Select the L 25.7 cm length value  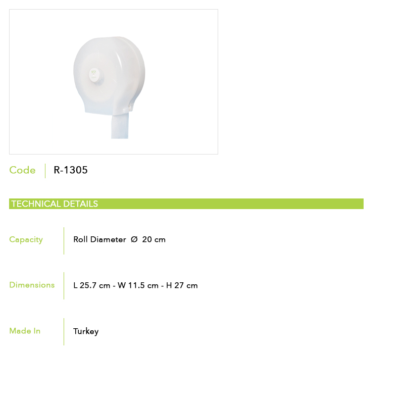[91, 286]
